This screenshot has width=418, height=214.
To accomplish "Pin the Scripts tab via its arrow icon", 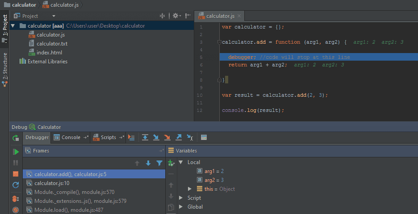I will tap(121, 137).
